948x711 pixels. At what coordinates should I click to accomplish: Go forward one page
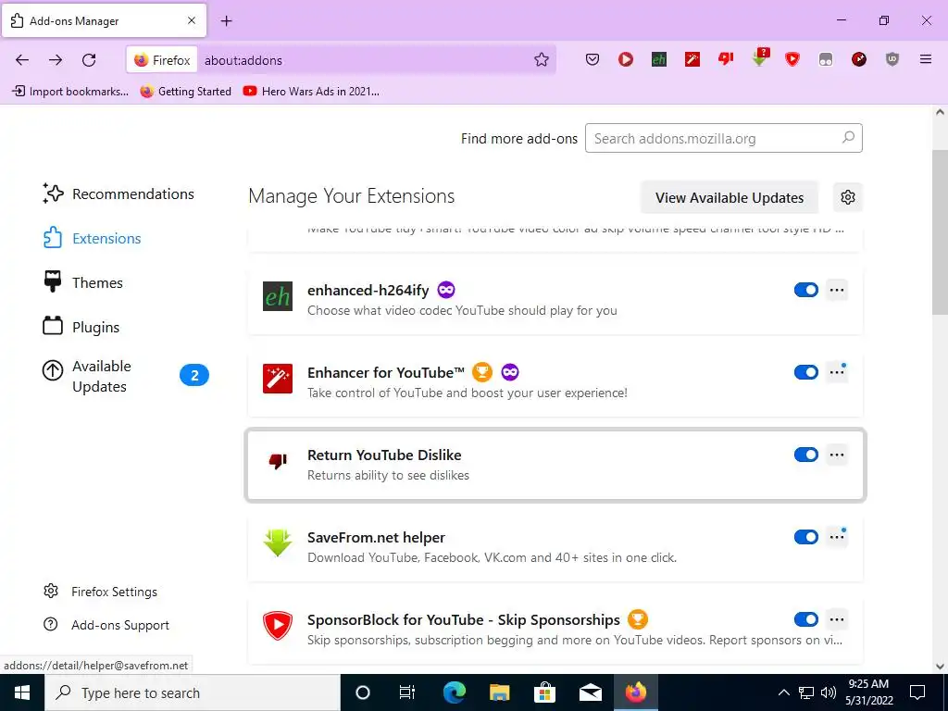tap(56, 59)
